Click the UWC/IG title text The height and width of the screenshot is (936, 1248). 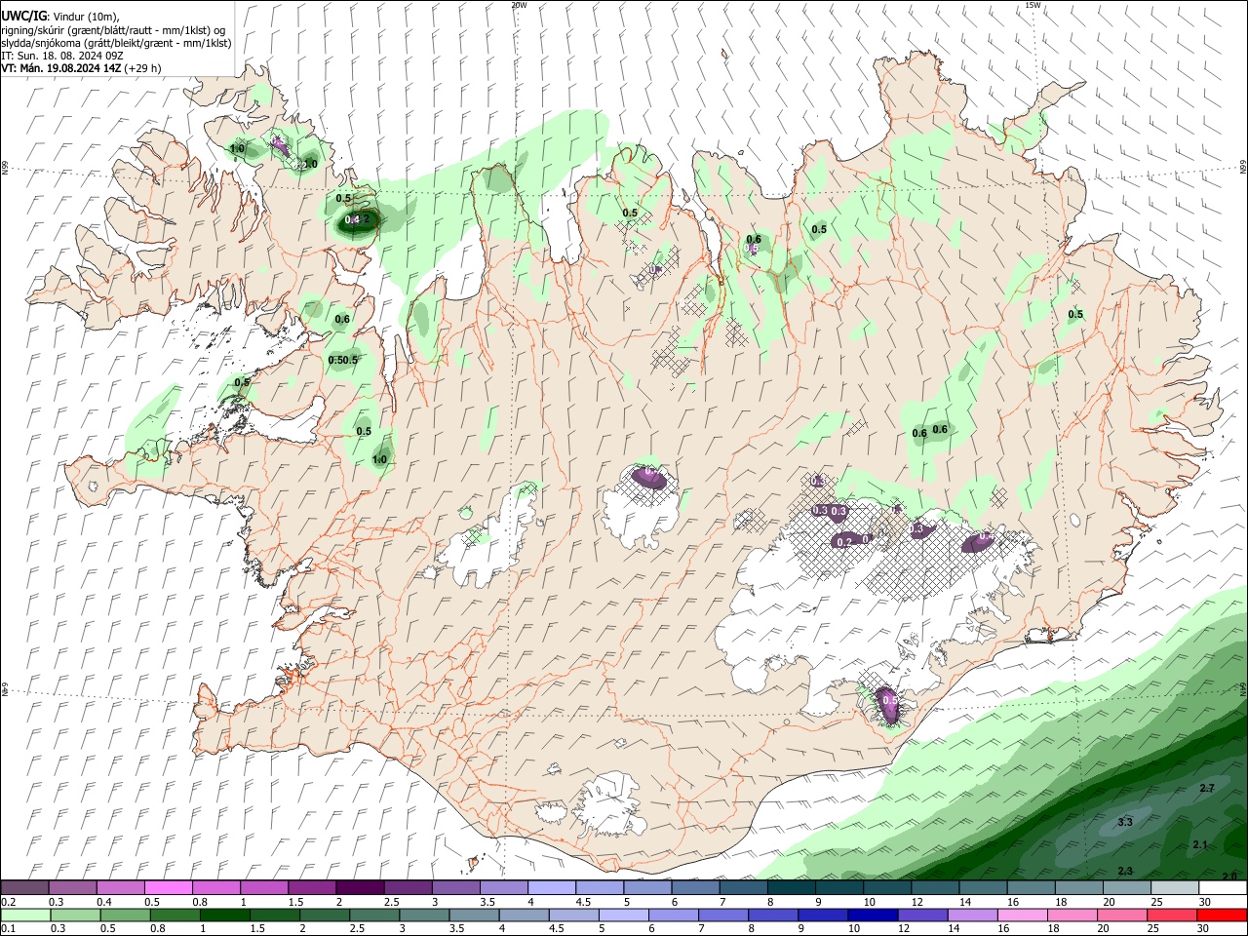pyautogui.click(x=24, y=16)
